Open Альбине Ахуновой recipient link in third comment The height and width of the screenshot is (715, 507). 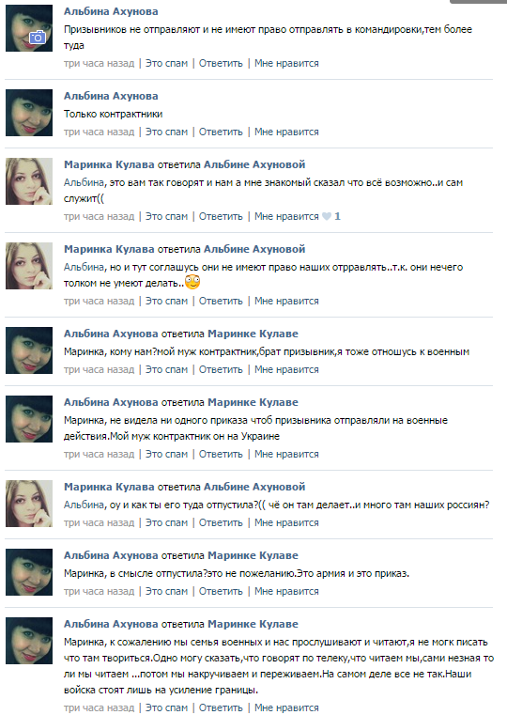[254, 164]
